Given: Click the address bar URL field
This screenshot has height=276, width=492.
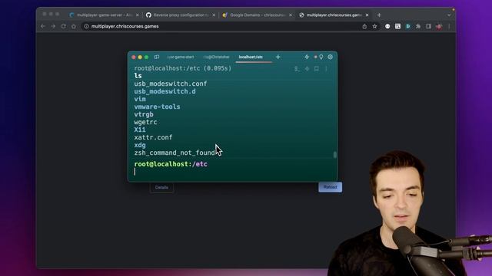Looking at the screenshot, I should [x=220, y=27].
